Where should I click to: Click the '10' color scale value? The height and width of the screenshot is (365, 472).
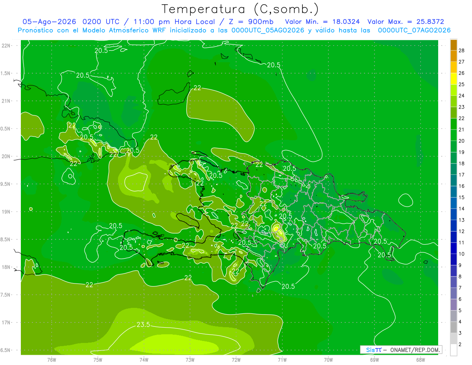point(462,254)
